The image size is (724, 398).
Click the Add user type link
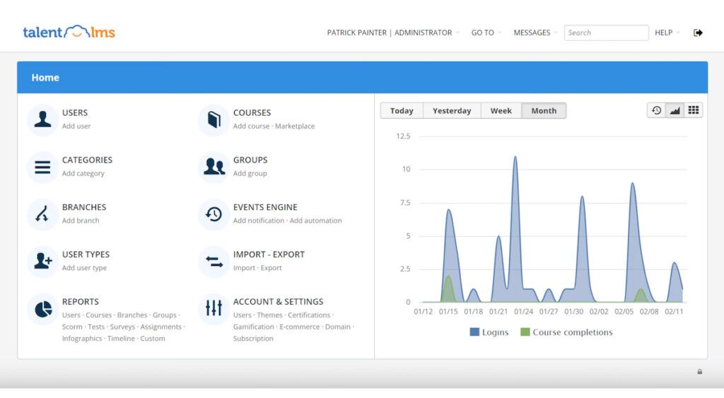[x=84, y=268]
